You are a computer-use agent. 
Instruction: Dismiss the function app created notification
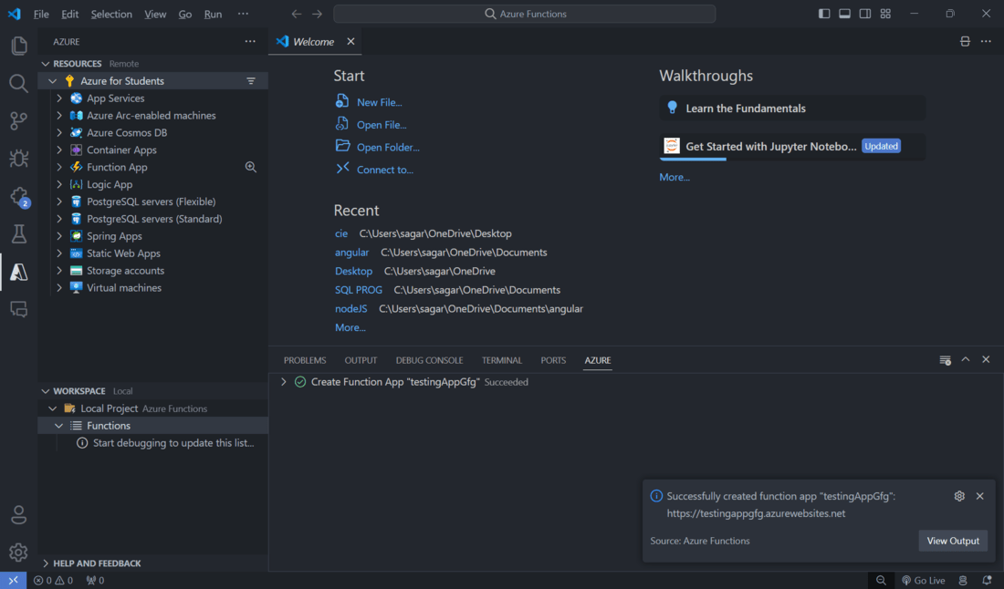[979, 496]
